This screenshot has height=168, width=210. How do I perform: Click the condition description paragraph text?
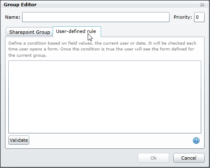(x=102, y=49)
